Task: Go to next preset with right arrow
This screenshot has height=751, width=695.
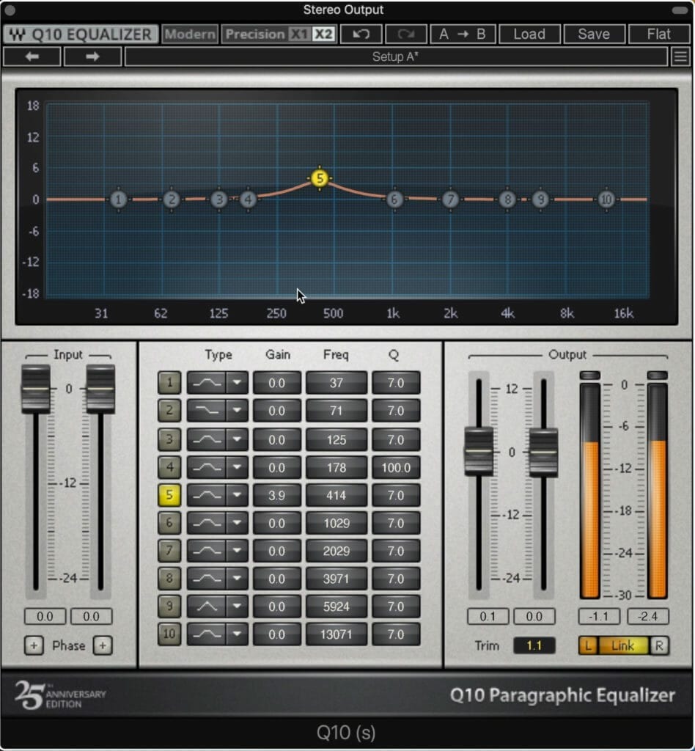Action: [92, 56]
